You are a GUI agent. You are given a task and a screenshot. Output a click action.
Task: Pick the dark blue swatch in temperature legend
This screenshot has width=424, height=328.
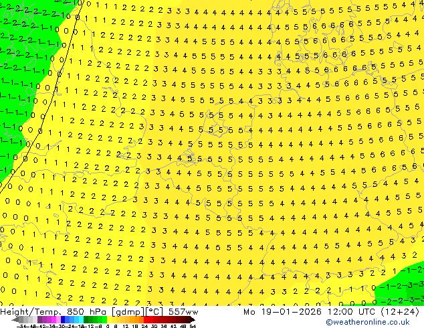coord(63,320)
